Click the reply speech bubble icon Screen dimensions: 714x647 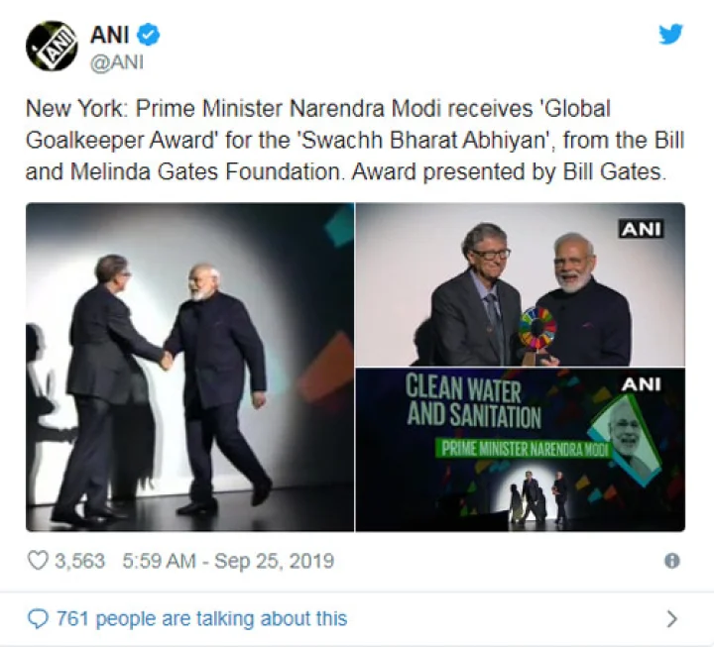point(38,619)
